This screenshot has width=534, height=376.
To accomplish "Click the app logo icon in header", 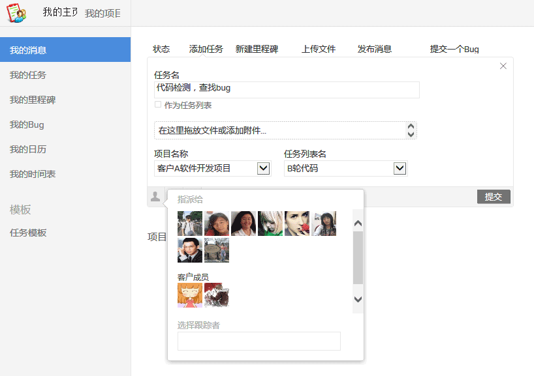I will [16, 13].
